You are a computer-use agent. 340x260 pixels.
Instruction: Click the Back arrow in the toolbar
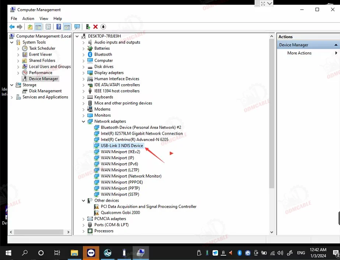(x=12, y=27)
